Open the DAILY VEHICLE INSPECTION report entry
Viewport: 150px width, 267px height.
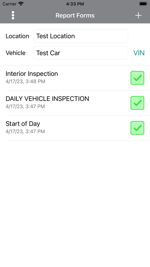coord(75,103)
